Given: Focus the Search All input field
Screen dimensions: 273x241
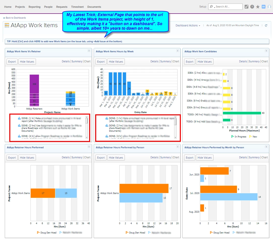Looking at the screenshot, I should coord(228,7).
